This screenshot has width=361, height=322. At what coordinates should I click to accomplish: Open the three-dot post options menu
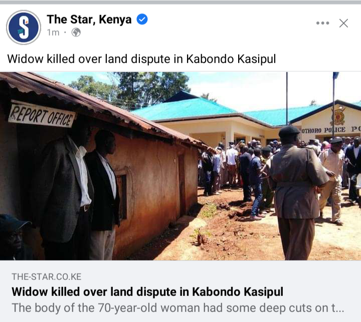coord(322,23)
